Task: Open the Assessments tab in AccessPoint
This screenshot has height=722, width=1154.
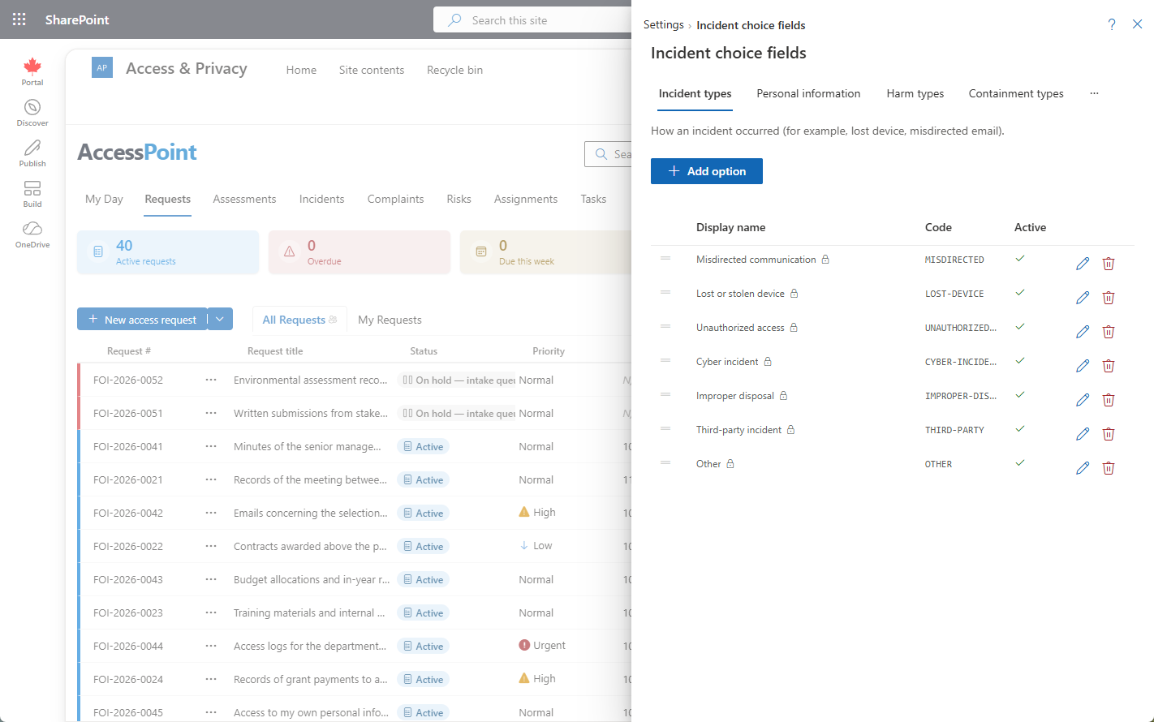Action: click(x=244, y=199)
